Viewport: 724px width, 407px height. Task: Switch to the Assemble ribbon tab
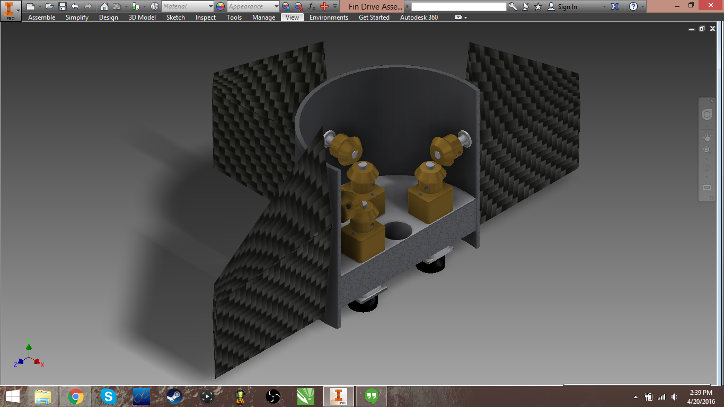coord(42,17)
